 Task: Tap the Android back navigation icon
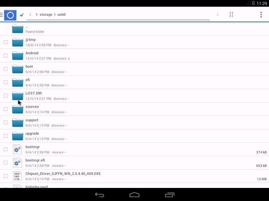(100, 195)
